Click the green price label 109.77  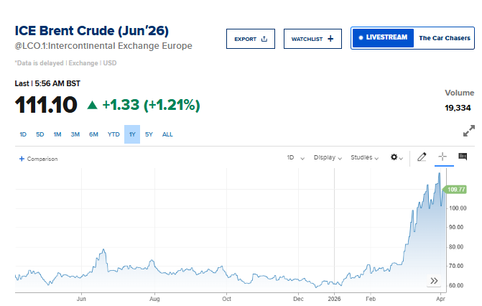click(457, 190)
